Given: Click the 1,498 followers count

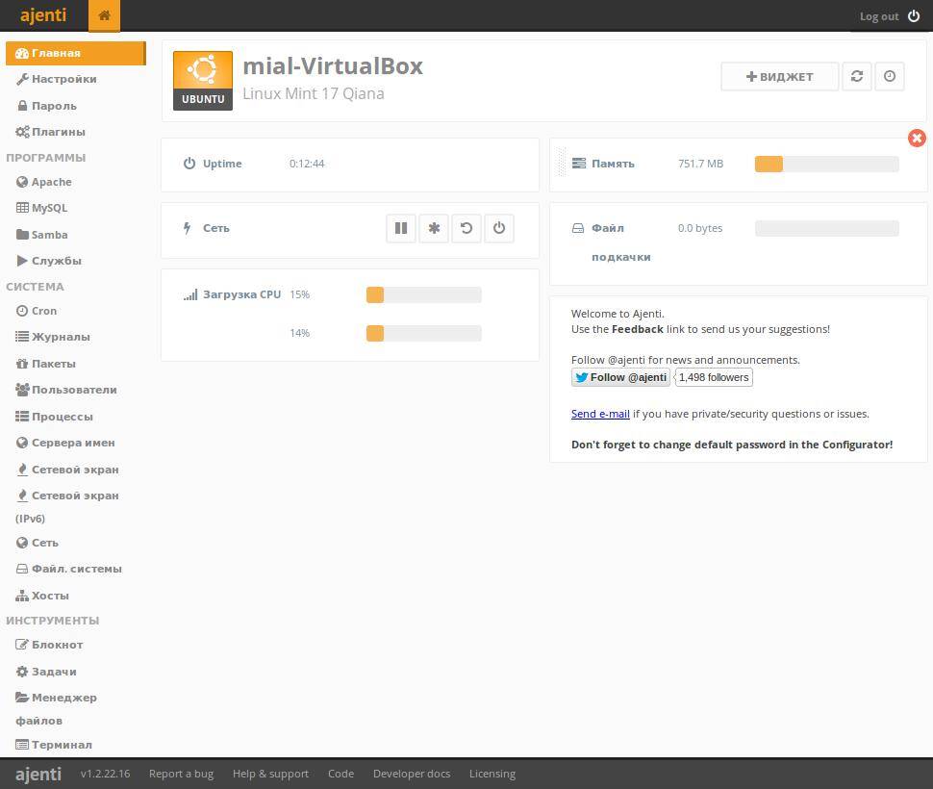Looking at the screenshot, I should point(714,377).
